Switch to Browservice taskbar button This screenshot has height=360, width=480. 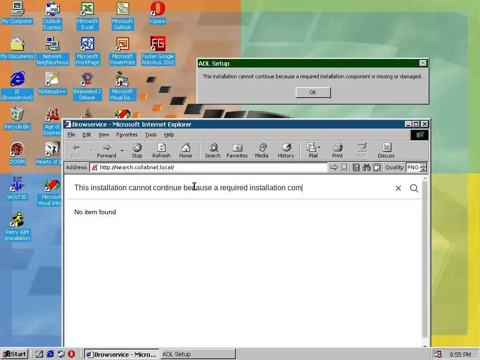pyautogui.click(x=121, y=354)
